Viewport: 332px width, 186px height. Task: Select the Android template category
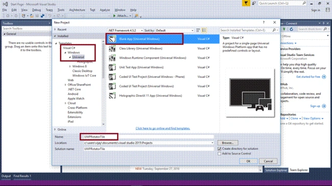(x=73, y=94)
